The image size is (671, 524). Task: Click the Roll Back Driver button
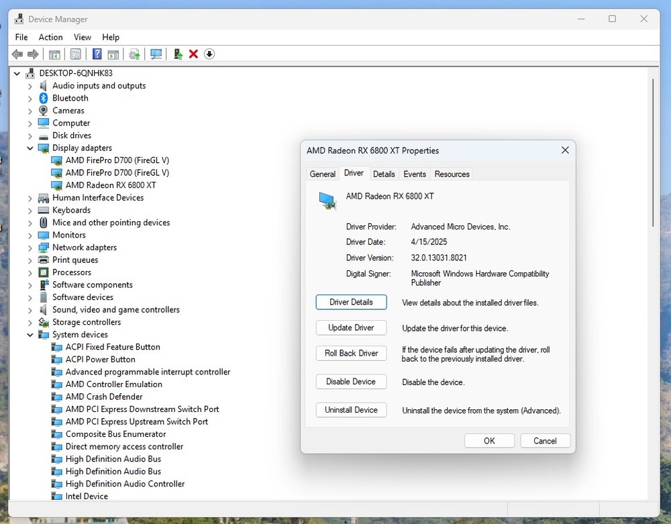point(352,354)
